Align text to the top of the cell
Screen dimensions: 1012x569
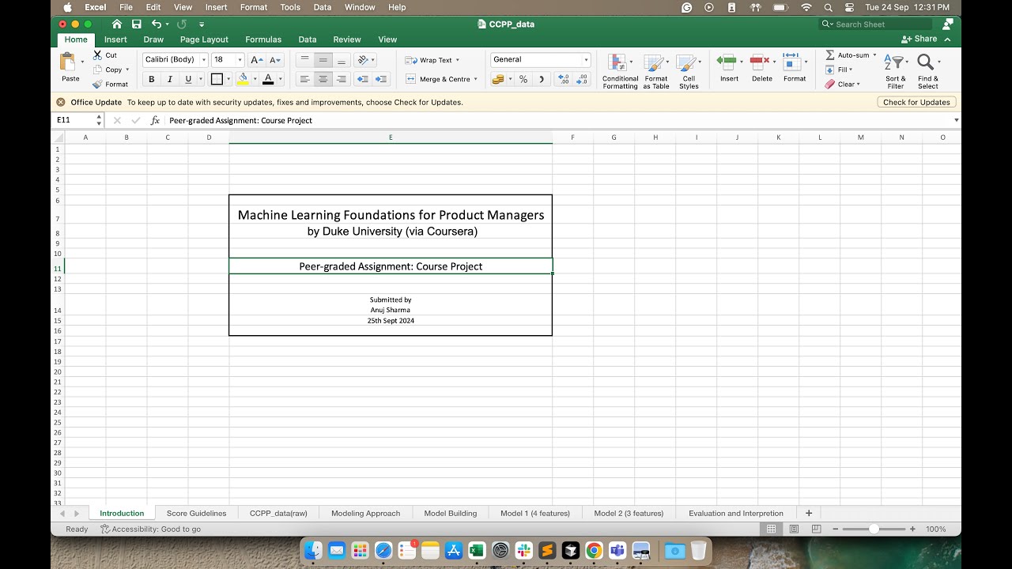(x=304, y=60)
